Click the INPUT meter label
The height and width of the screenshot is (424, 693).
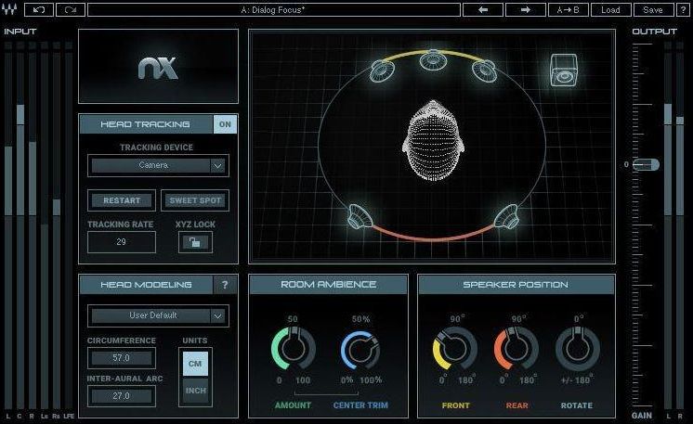click(x=20, y=32)
